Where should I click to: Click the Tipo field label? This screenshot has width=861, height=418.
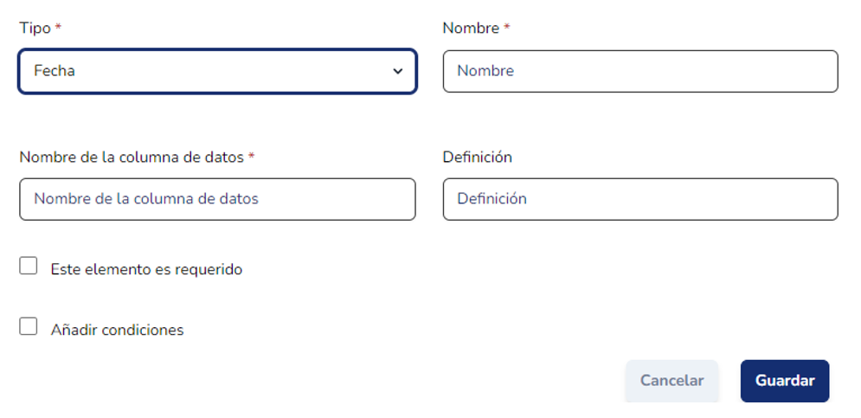click(x=35, y=28)
